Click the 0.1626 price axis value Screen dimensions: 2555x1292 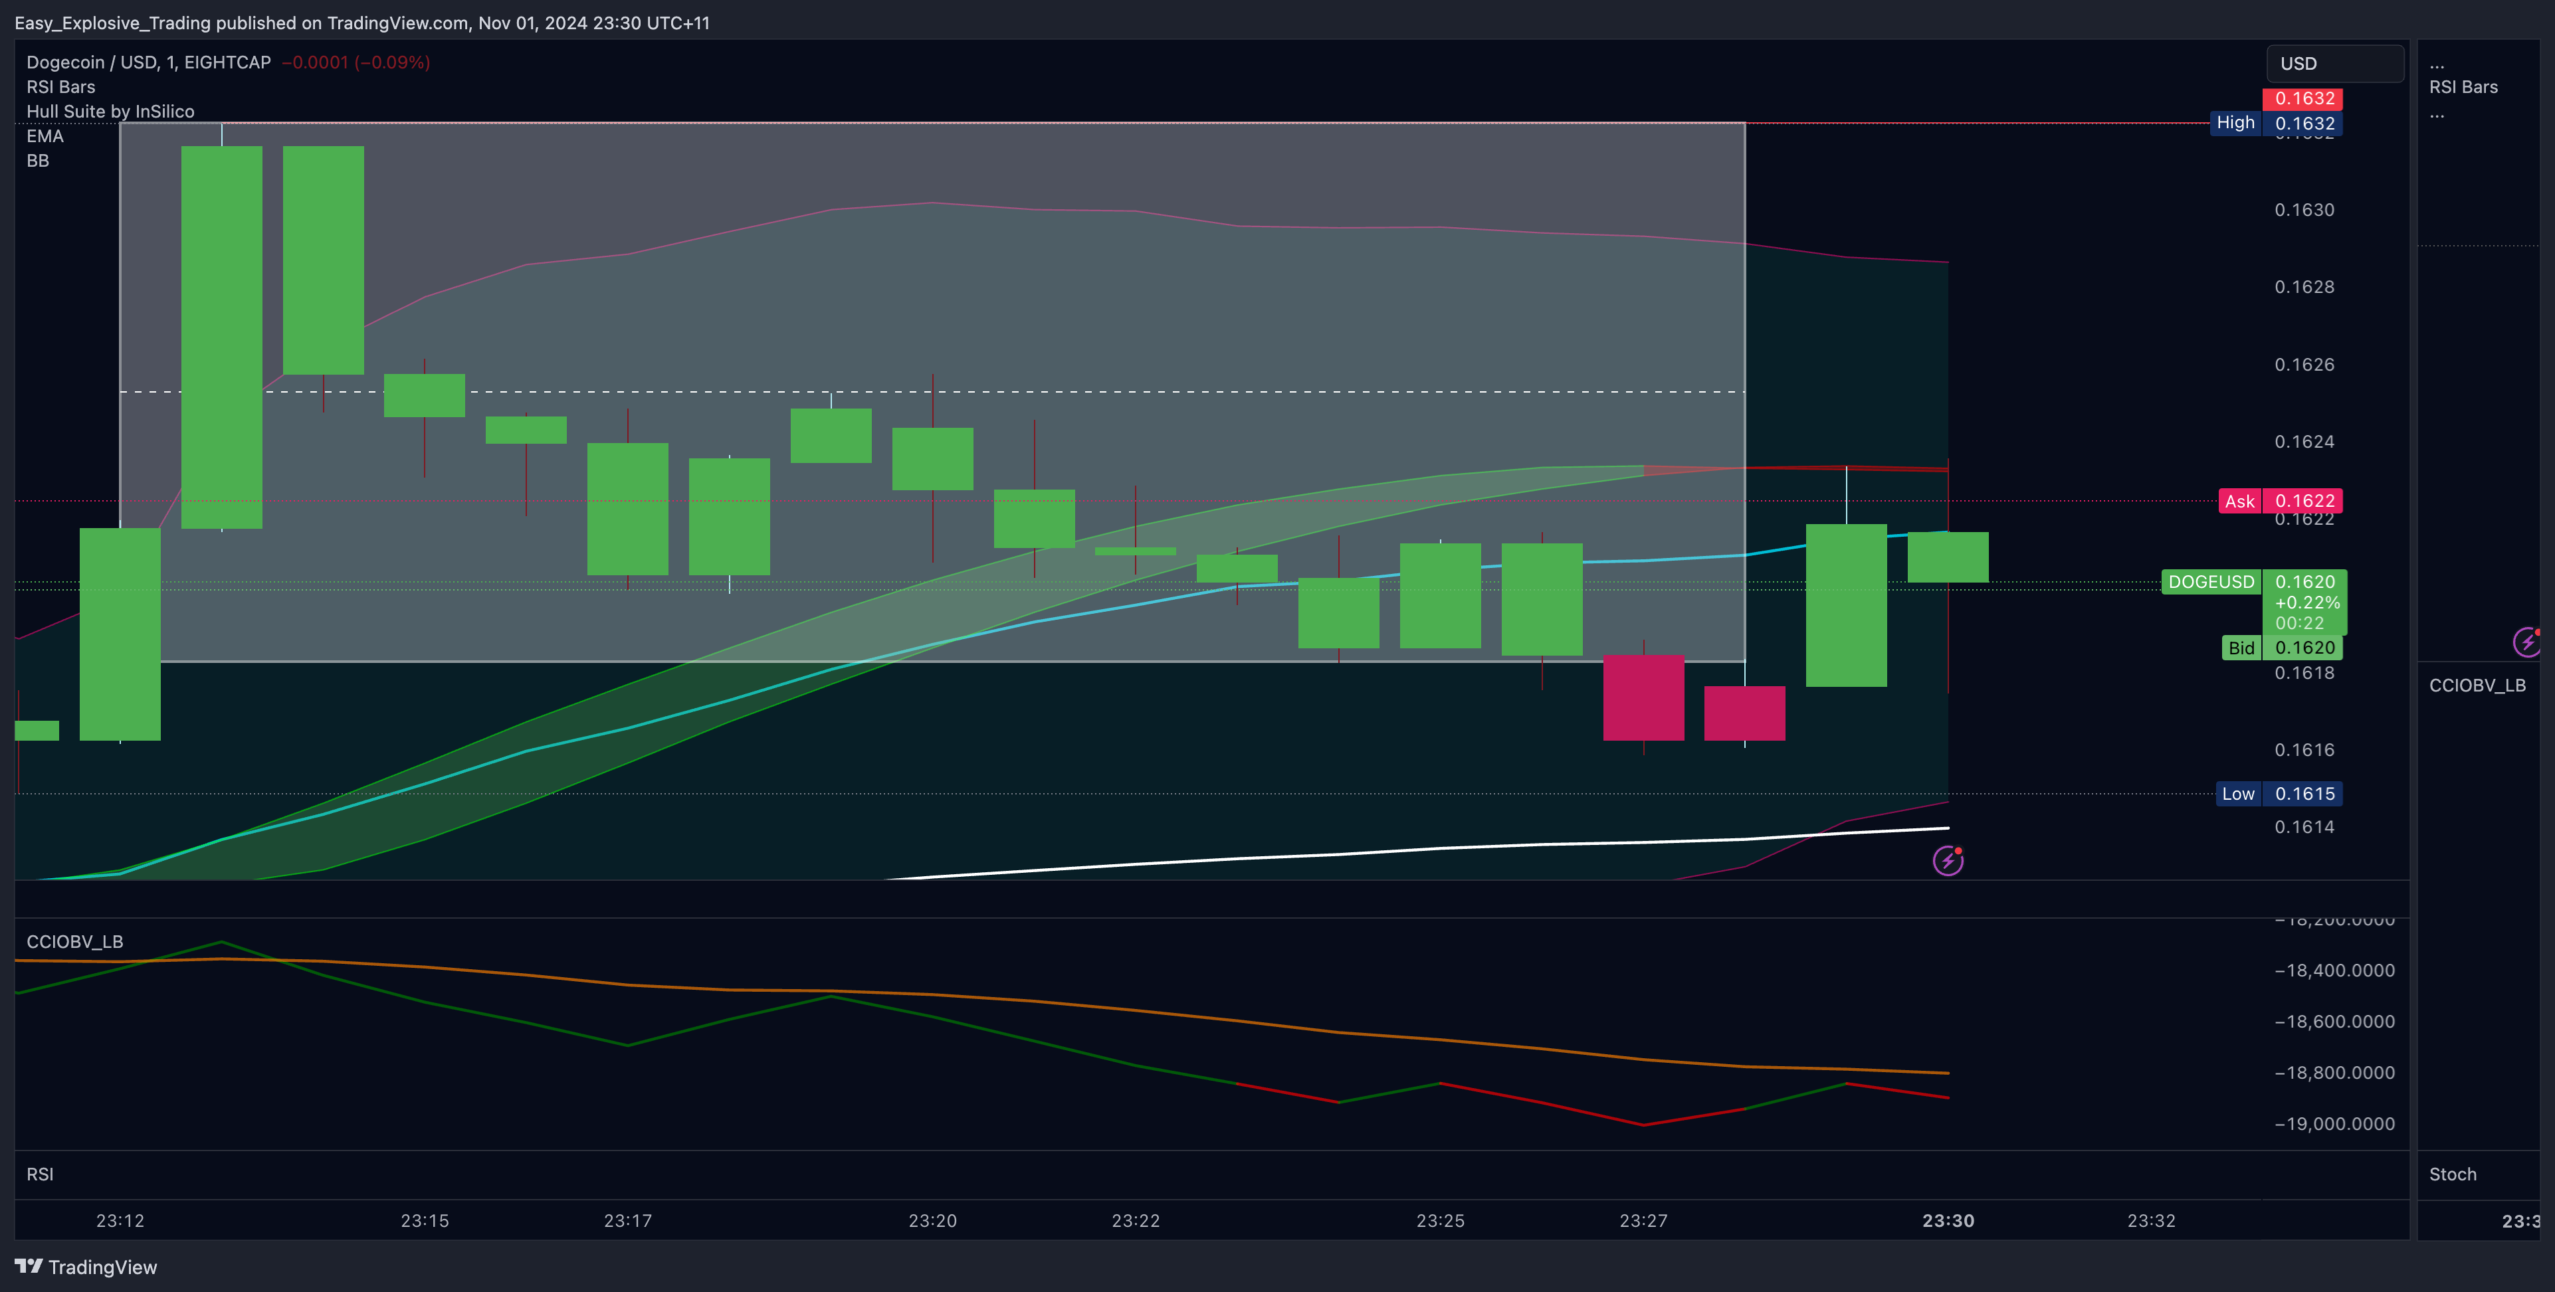pos(2304,364)
